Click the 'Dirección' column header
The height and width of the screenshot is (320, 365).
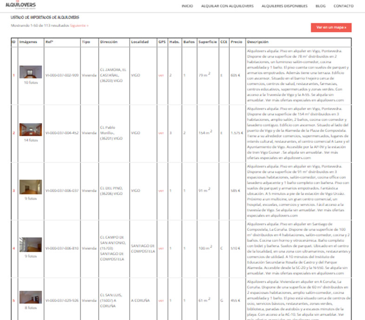point(109,42)
